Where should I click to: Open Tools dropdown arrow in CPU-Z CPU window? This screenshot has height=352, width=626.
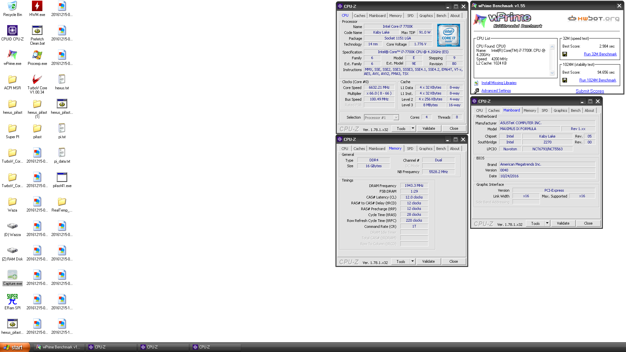pyautogui.click(x=413, y=128)
